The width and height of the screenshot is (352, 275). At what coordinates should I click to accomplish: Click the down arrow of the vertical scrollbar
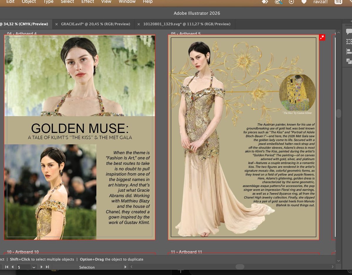(339, 260)
